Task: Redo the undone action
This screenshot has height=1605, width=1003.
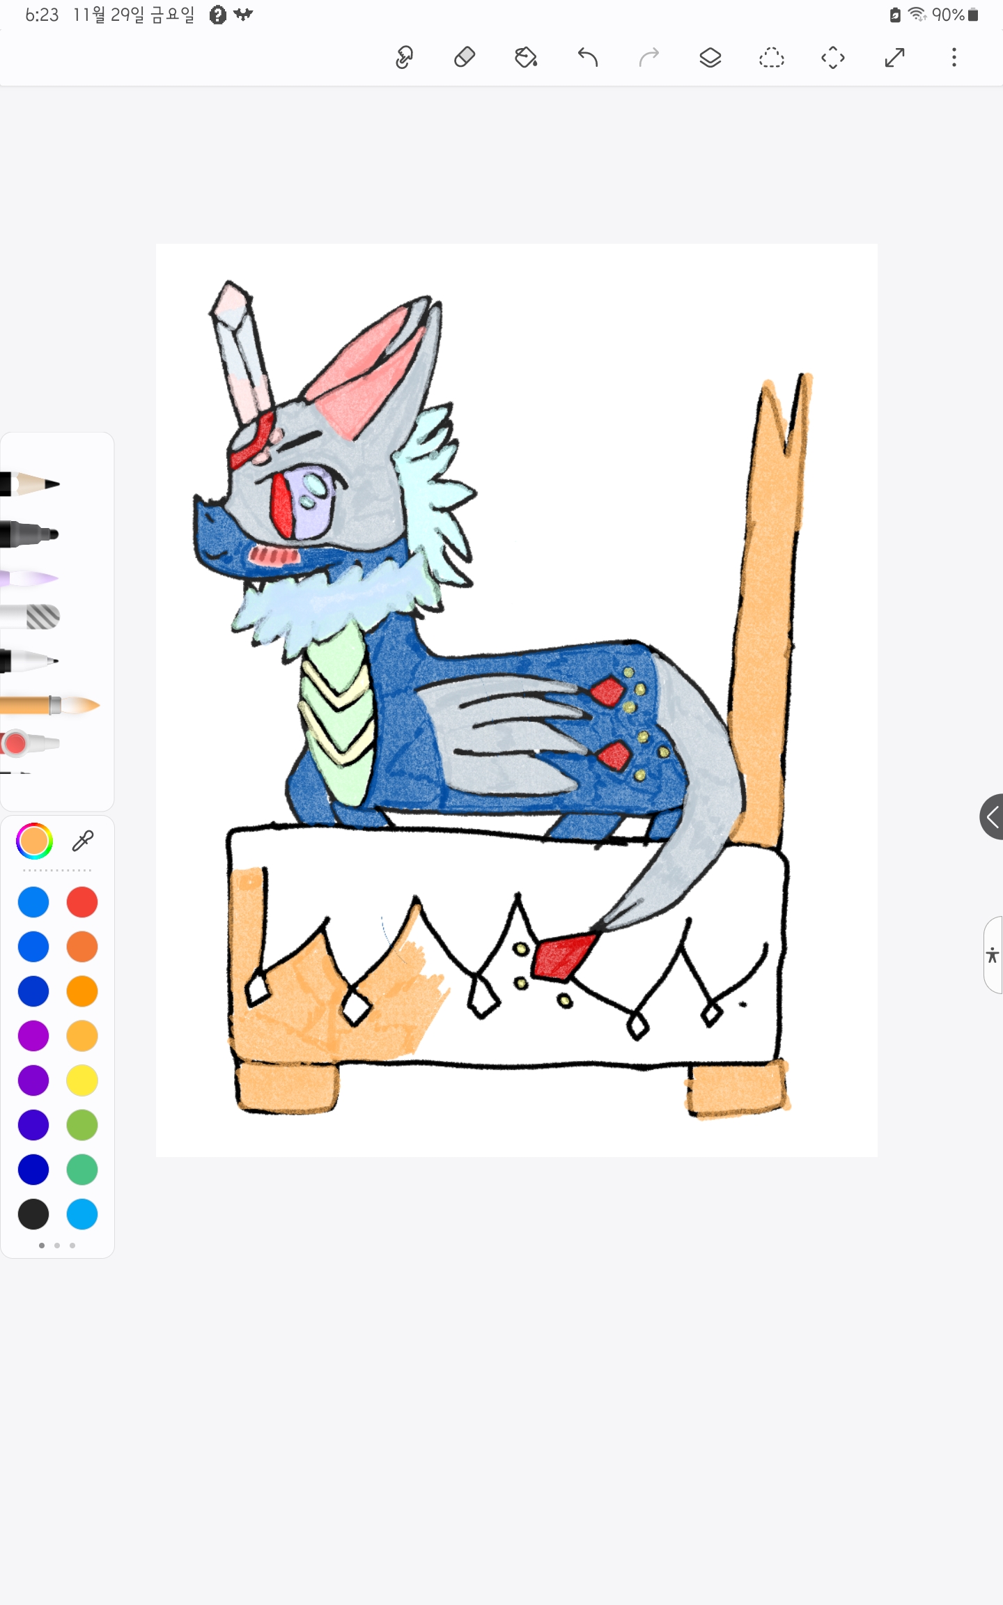Action: point(648,57)
